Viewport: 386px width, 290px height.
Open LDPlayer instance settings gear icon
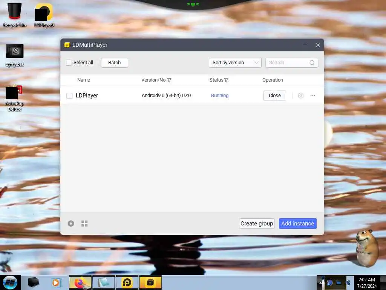[x=300, y=96]
